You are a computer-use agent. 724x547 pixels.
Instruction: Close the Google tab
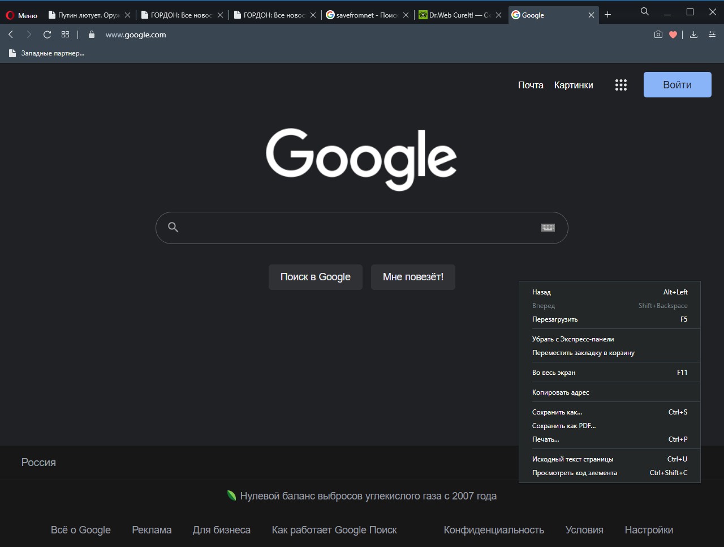pyautogui.click(x=591, y=15)
